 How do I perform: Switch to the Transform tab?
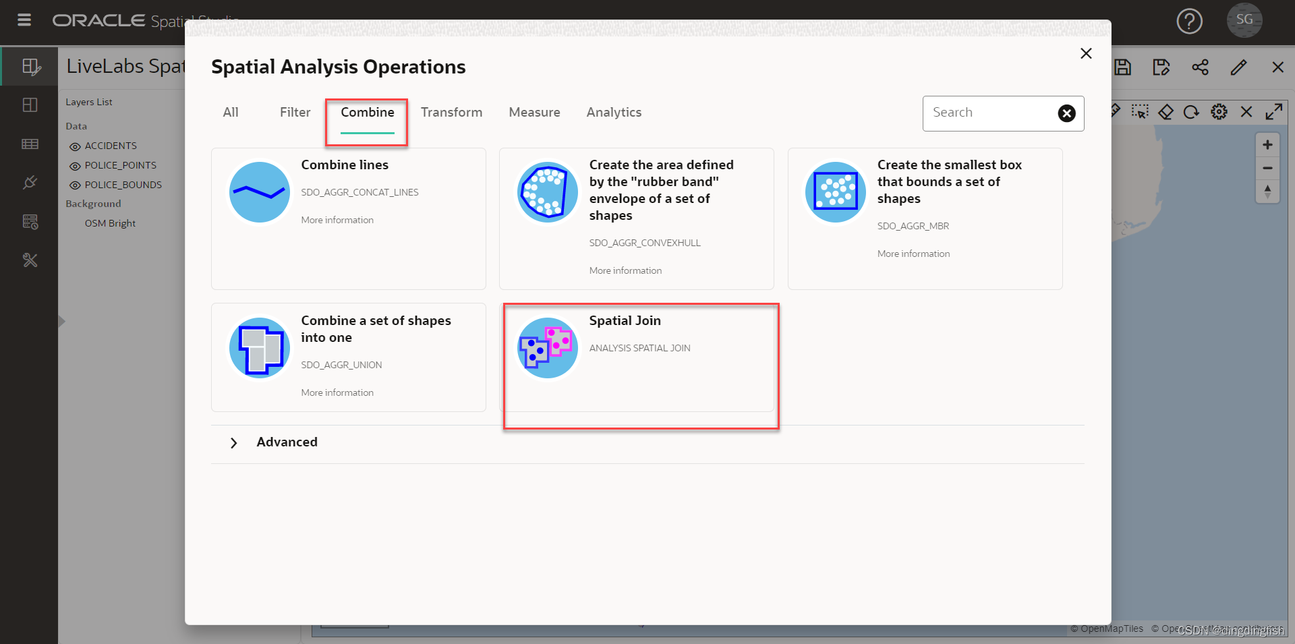coord(452,113)
